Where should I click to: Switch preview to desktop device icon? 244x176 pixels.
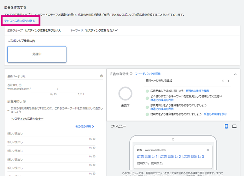234,126
